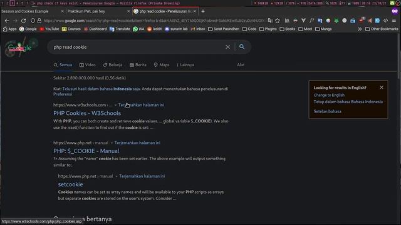Viewport: 401px width, 225px height.
Task: Close the Praktikum PWL pak fery tab
Action: [128, 11]
